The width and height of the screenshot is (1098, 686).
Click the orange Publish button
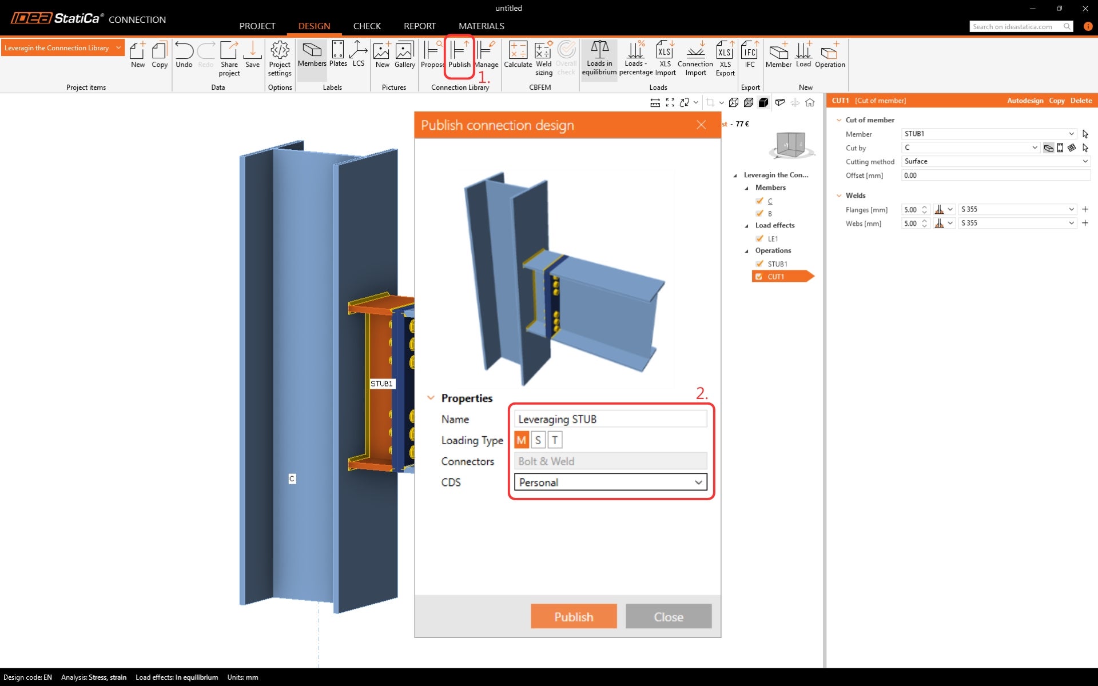(573, 616)
